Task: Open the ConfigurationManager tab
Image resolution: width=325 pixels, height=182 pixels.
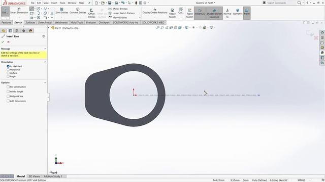Action: tap(17, 31)
